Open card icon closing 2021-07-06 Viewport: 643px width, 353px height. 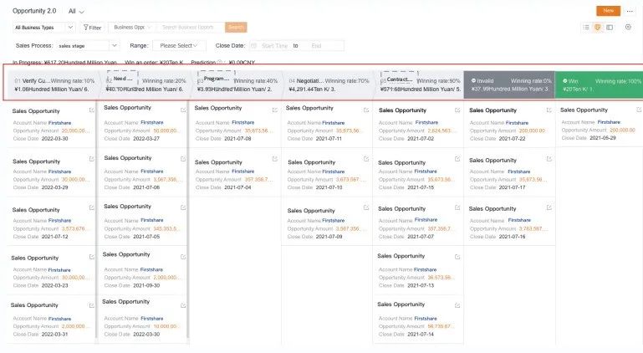point(183,159)
